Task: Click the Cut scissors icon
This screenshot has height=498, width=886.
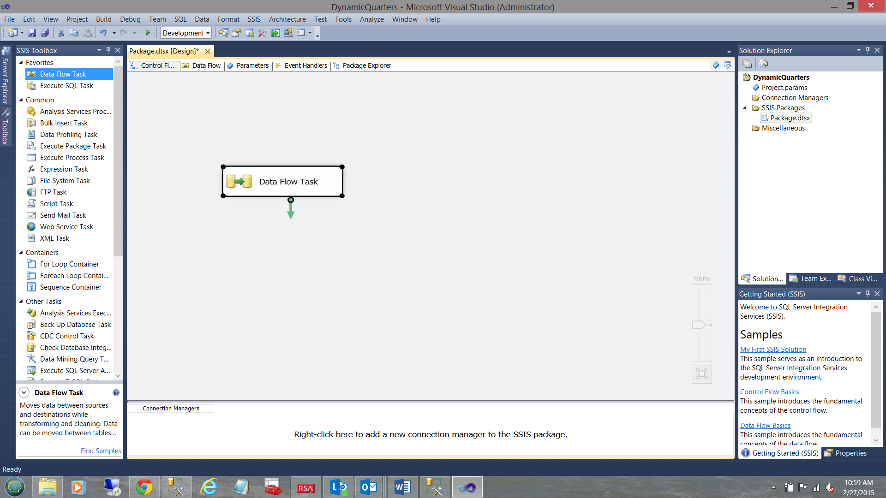Action: pyautogui.click(x=60, y=33)
